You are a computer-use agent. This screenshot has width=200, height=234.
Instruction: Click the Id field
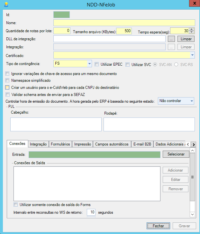click(x=61, y=14)
